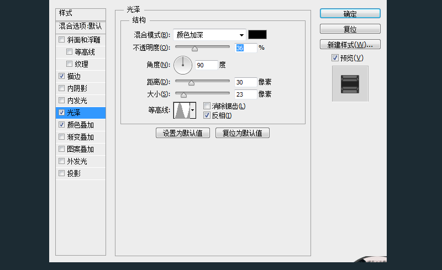Select 混合选项:默认 in the styles list

click(81, 26)
